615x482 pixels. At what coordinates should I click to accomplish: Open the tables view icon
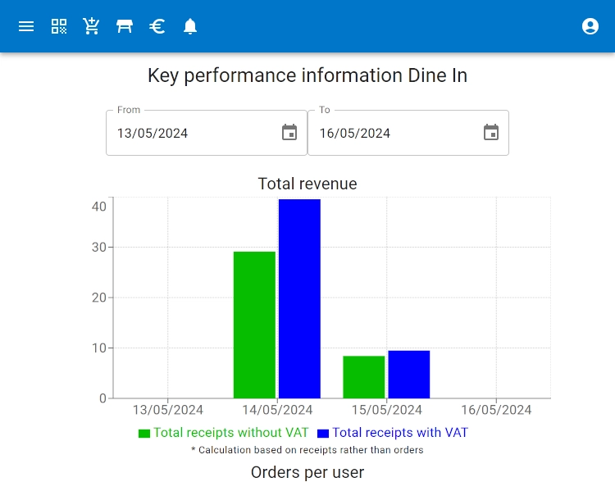pyautogui.click(x=125, y=26)
